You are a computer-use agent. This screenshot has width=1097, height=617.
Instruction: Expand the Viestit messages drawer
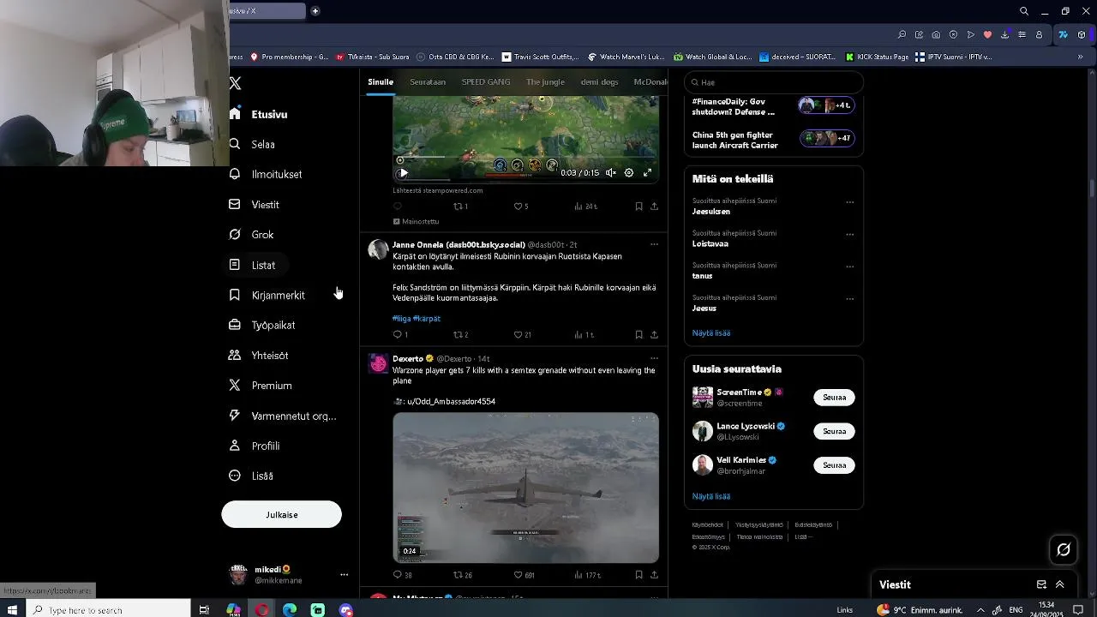pyautogui.click(x=1060, y=584)
